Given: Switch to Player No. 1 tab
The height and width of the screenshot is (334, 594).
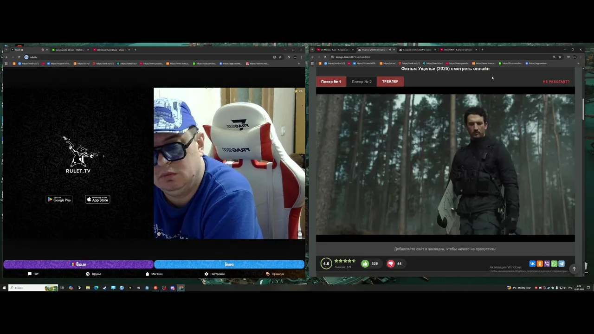Looking at the screenshot, I should coord(331,82).
